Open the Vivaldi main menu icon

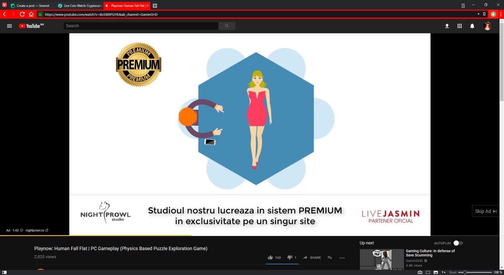5,5
